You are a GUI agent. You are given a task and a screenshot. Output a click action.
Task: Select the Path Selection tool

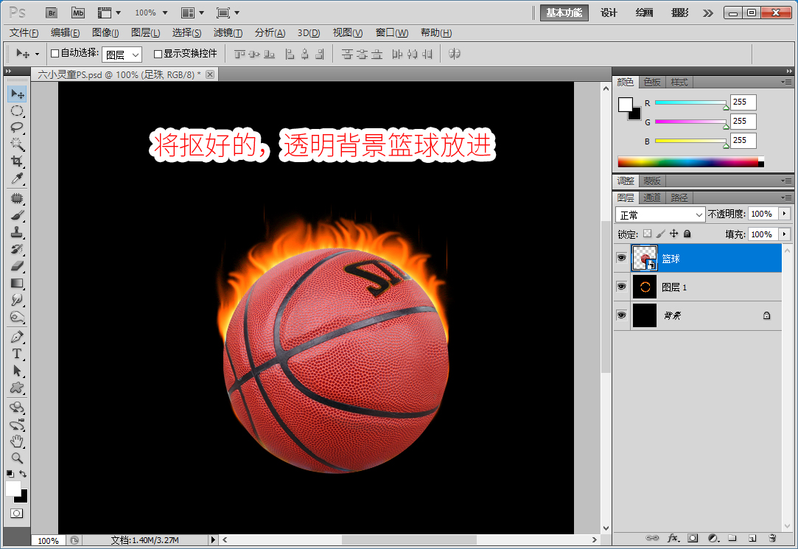(17, 371)
